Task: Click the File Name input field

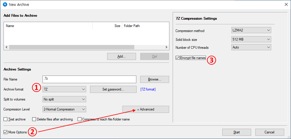Action: click(89, 79)
